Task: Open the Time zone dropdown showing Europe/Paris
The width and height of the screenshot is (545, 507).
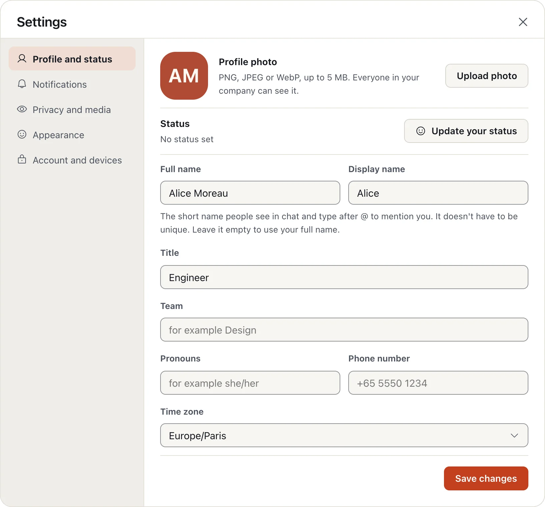Action: tap(344, 435)
